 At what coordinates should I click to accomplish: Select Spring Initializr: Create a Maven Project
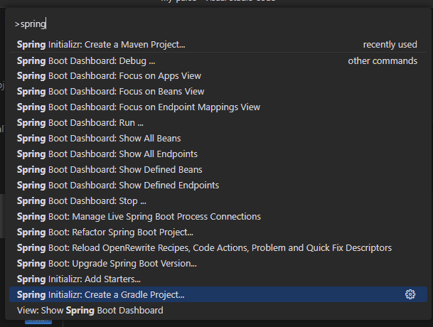218,45
